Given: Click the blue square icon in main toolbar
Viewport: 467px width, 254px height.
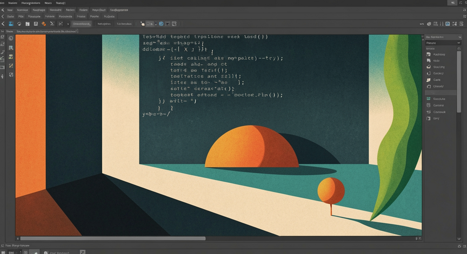Looking at the screenshot, I should point(11,24).
